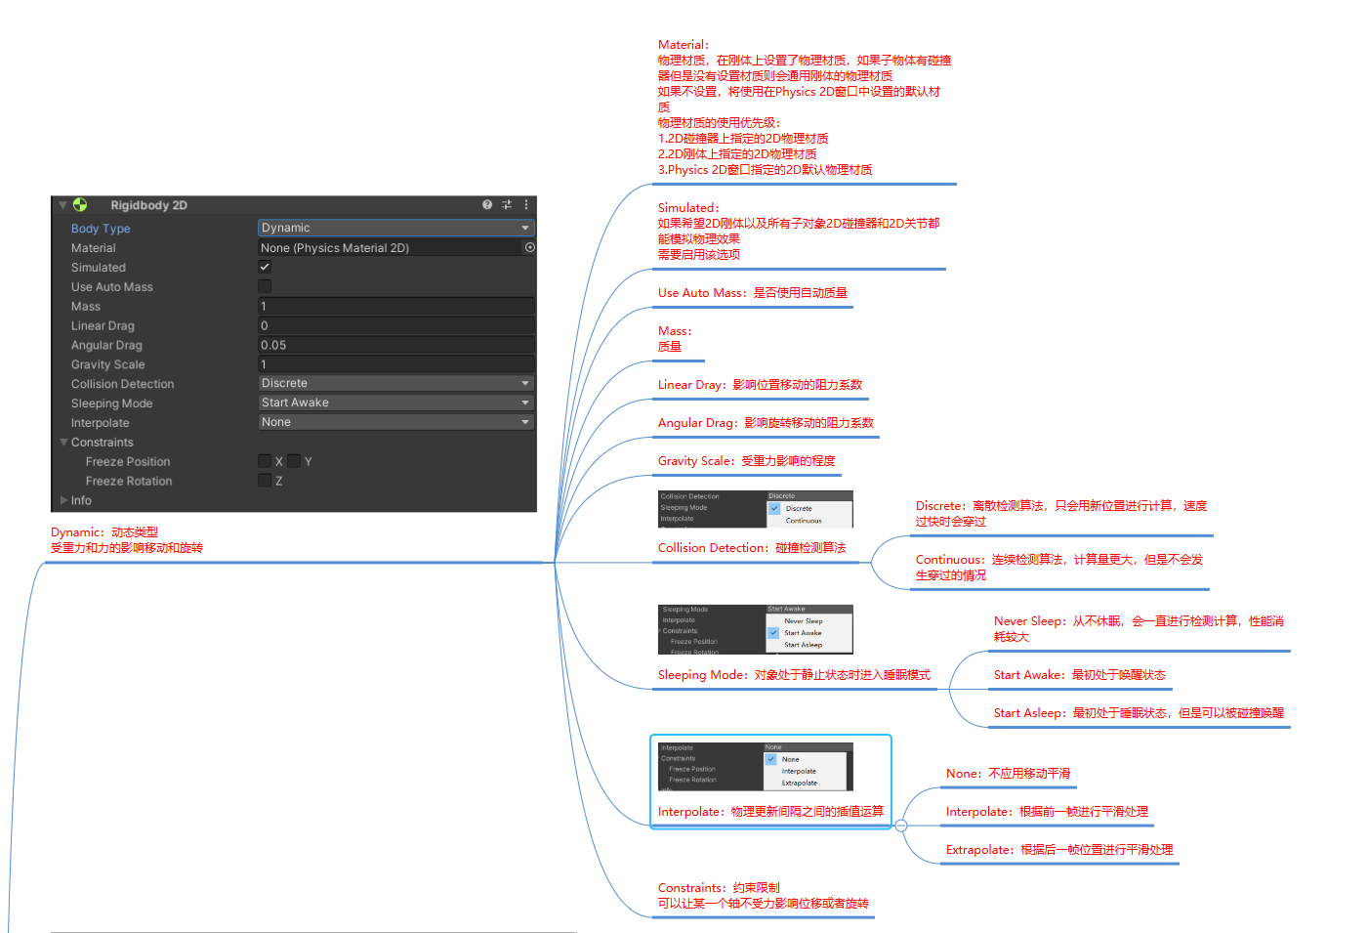Click the Gravity Scale value field

(x=395, y=364)
